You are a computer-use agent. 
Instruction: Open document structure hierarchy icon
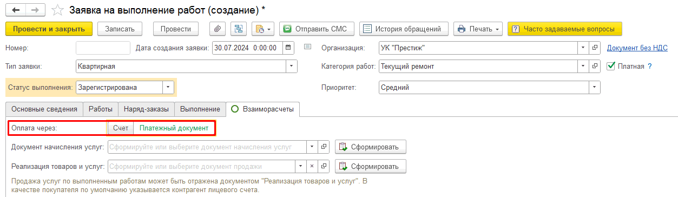238,28
